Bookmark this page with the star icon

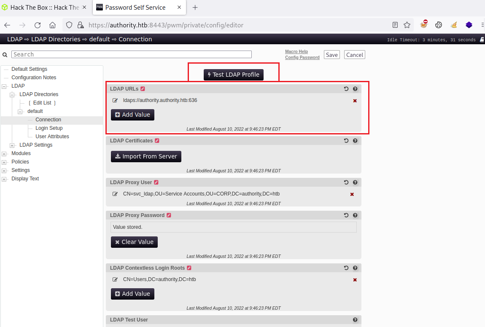point(407,25)
